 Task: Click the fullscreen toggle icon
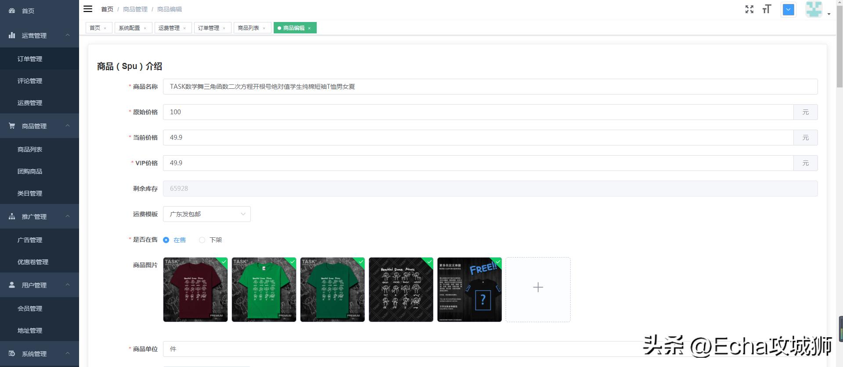click(x=749, y=9)
